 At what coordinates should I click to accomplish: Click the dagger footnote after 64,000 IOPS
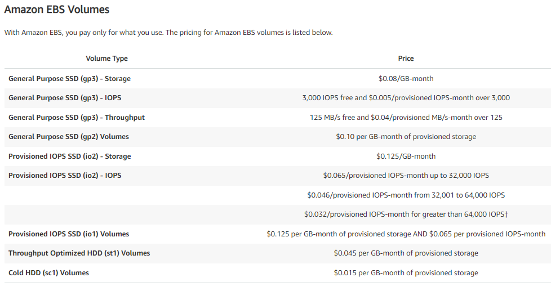[506, 214]
